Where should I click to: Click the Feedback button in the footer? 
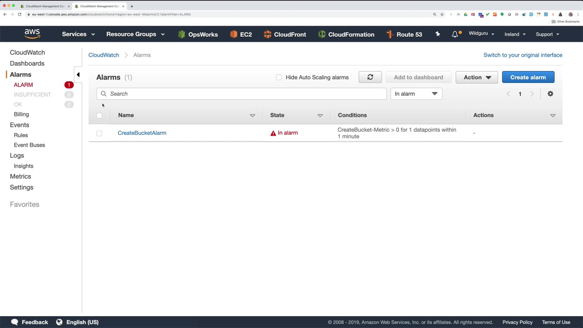(x=30, y=322)
